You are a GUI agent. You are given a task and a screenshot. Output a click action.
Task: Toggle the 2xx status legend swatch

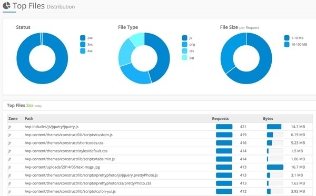(83, 38)
